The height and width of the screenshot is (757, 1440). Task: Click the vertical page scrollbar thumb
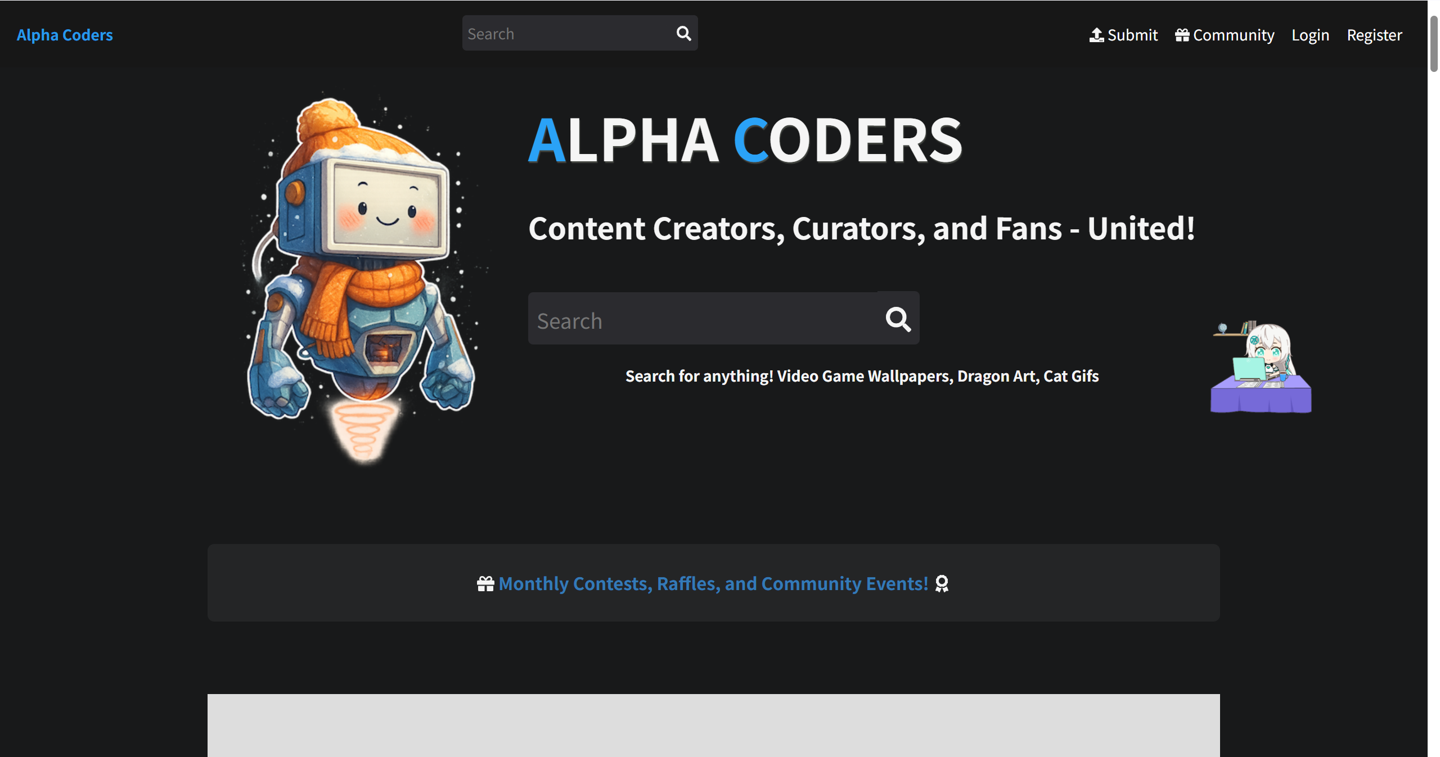click(1434, 45)
